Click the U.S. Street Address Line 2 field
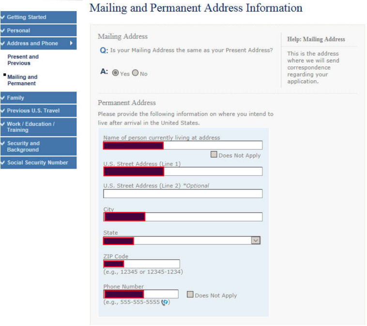Screen dimensions: 367x326 [x=183, y=194]
